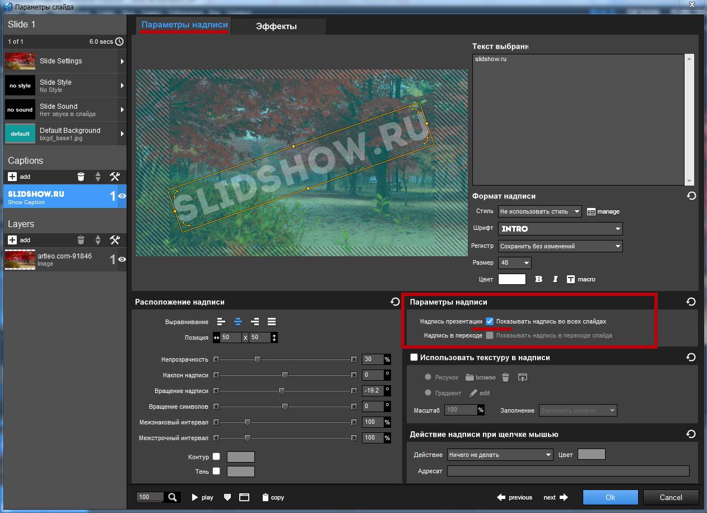This screenshot has height=513, width=707.
Task: Open the Тень shadow color swatch
Action: tap(241, 472)
